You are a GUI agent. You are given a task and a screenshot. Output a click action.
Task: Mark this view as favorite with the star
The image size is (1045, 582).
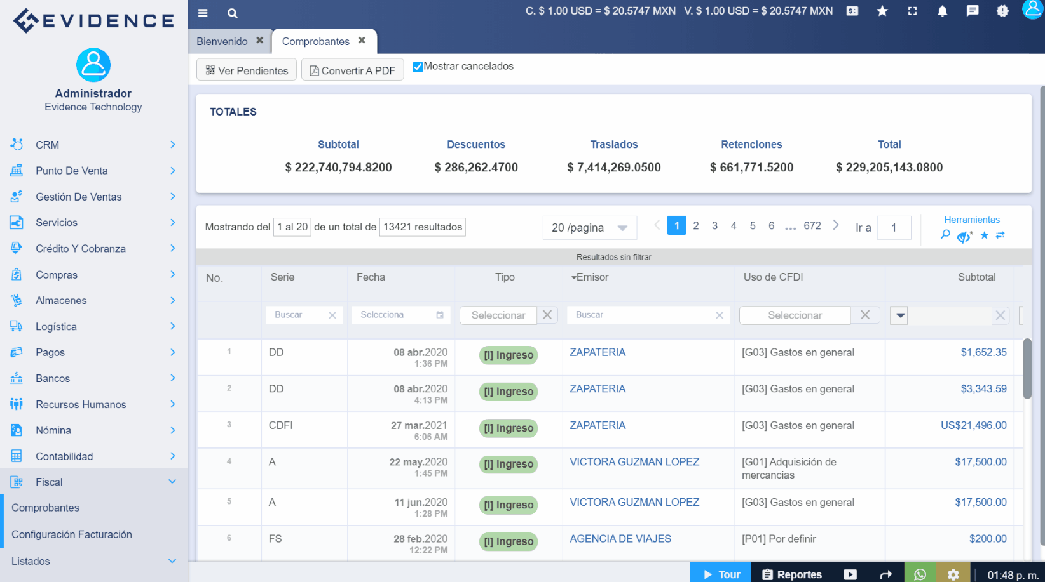[985, 235]
